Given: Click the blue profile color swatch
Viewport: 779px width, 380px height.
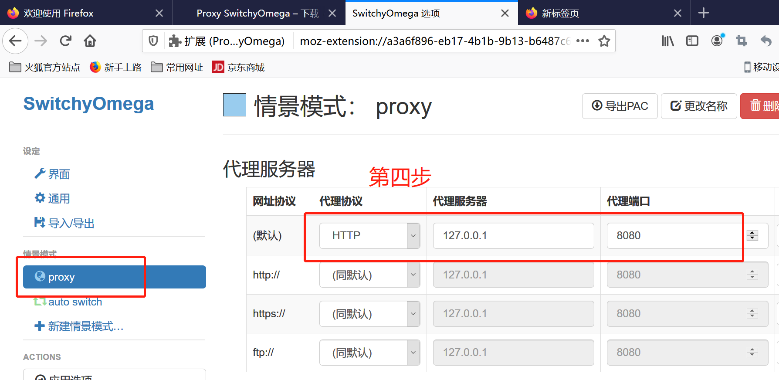Looking at the screenshot, I should [x=234, y=105].
